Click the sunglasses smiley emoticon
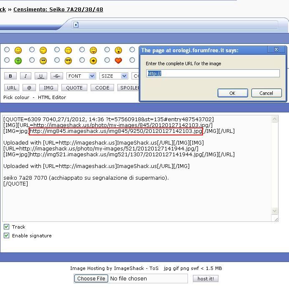Screen dimensions: 289x290 click(x=68, y=61)
